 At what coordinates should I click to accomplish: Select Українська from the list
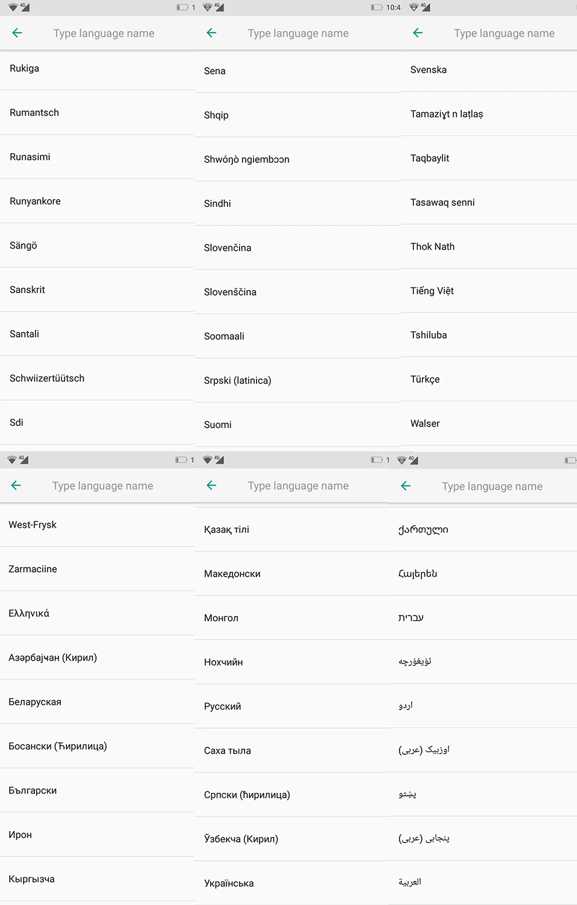click(292, 883)
